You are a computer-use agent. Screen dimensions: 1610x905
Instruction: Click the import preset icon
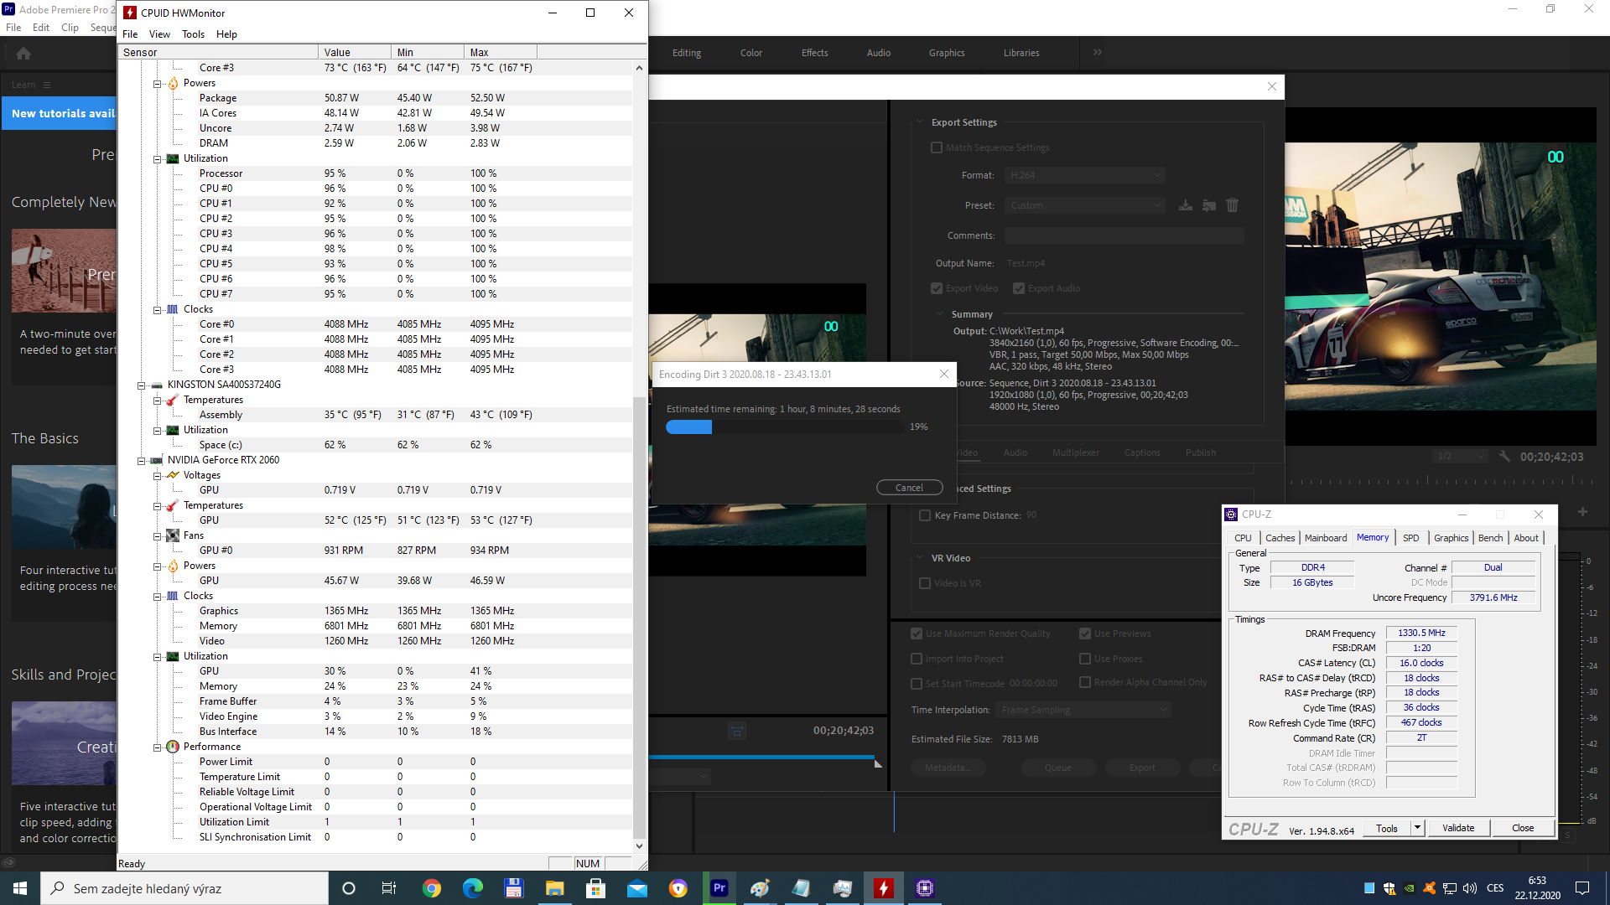tap(1208, 205)
